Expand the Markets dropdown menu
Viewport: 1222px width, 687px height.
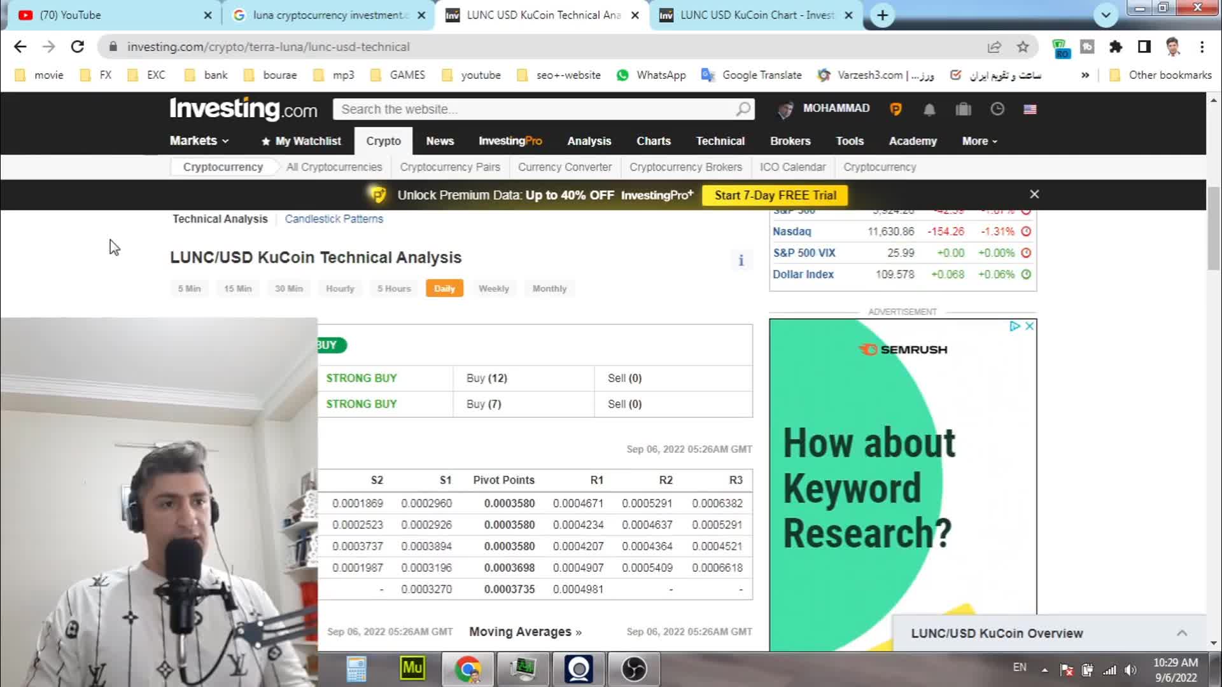pos(199,141)
